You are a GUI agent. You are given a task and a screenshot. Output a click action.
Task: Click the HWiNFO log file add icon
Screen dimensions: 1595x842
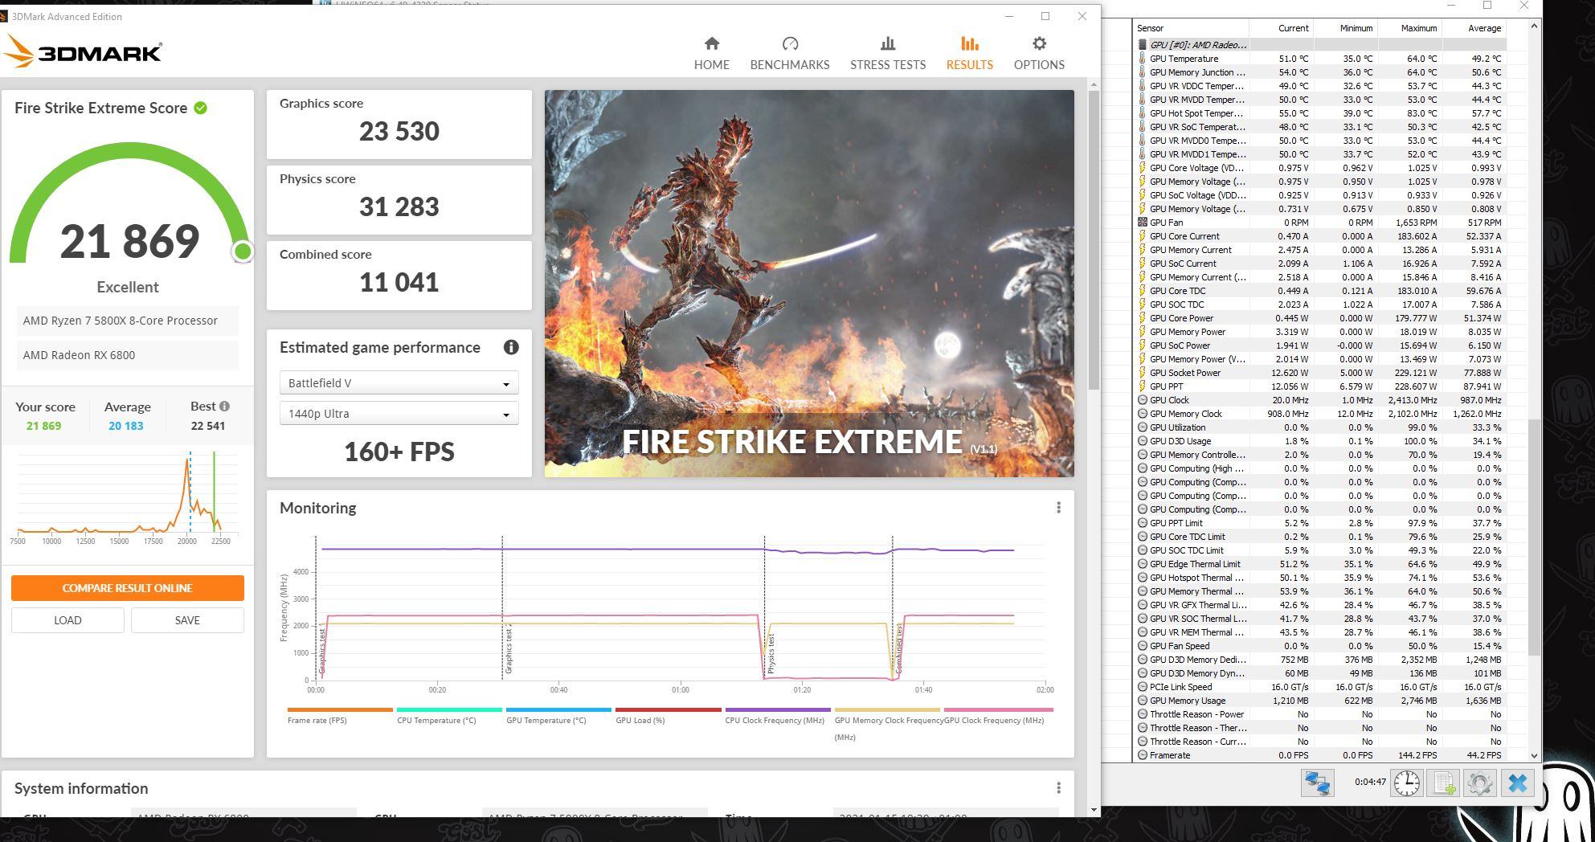1444,783
